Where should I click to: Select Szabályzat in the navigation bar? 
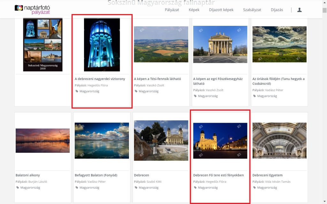[252, 10]
